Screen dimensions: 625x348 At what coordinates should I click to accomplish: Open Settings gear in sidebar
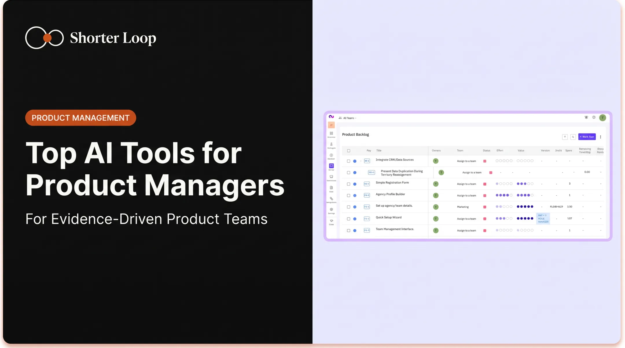pos(331,209)
